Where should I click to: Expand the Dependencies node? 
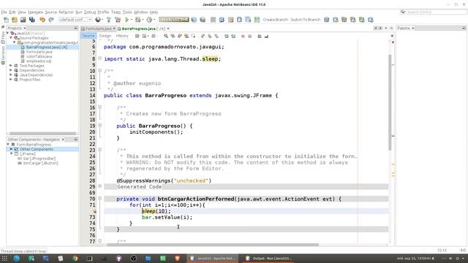[x=11, y=70]
